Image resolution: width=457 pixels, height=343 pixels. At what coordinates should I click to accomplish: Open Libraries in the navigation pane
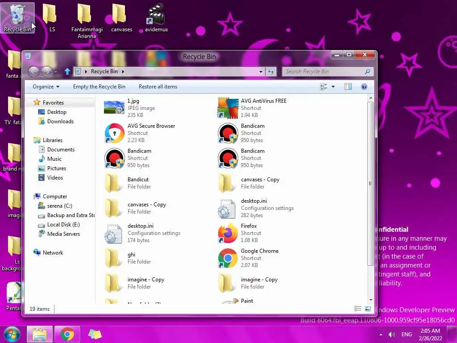point(53,140)
